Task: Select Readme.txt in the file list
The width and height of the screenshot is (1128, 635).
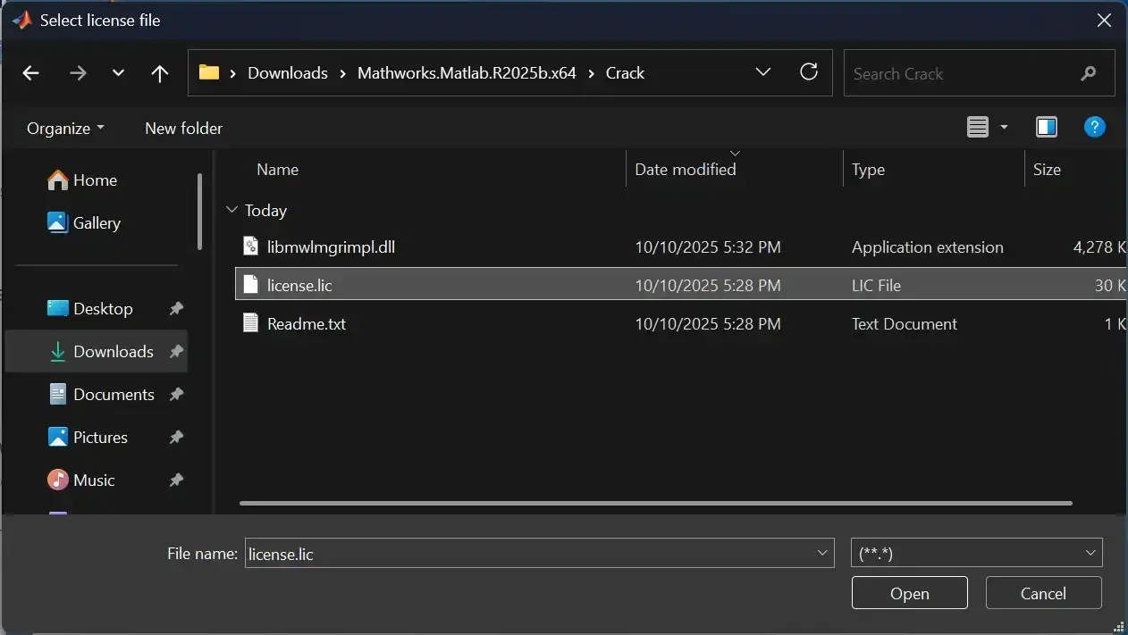Action: (x=307, y=324)
